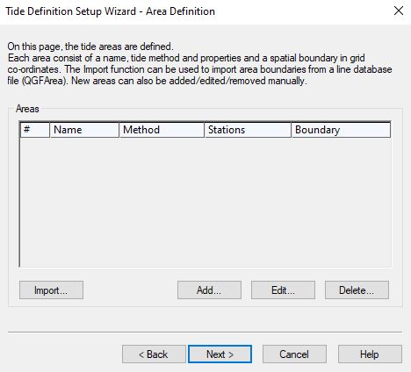This screenshot has width=411, height=372.
Task: Click inside the empty Areas list
Action: pos(205,202)
